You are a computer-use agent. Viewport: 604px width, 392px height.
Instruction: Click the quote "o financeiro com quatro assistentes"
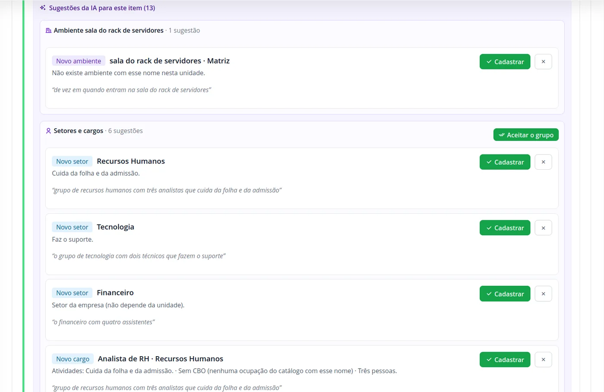[104, 322]
